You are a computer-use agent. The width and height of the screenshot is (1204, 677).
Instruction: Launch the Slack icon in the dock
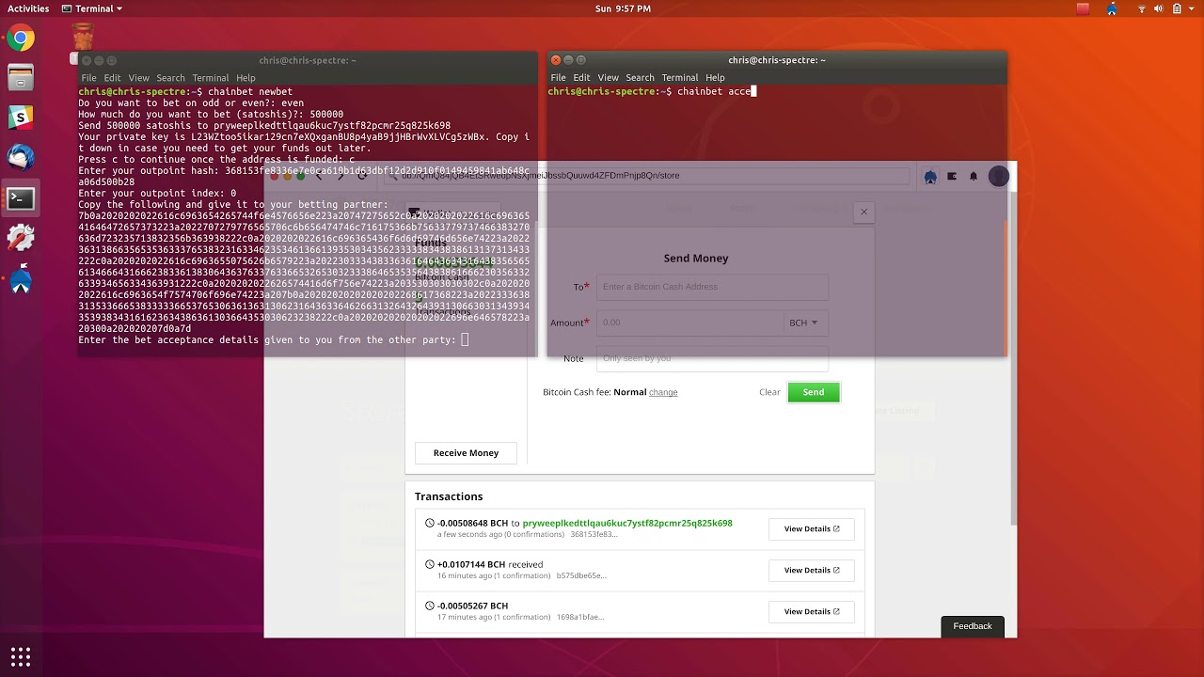tap(21, 118)
